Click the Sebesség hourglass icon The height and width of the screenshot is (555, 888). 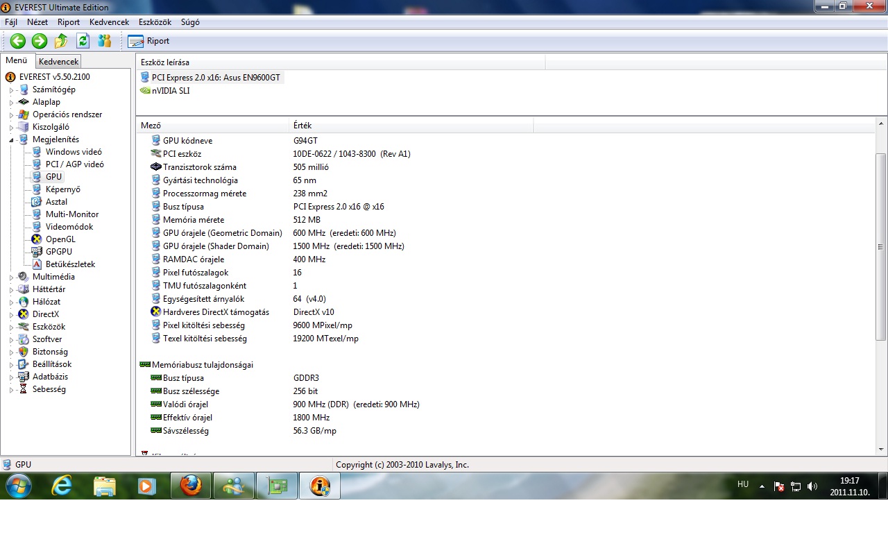(24, 389)
